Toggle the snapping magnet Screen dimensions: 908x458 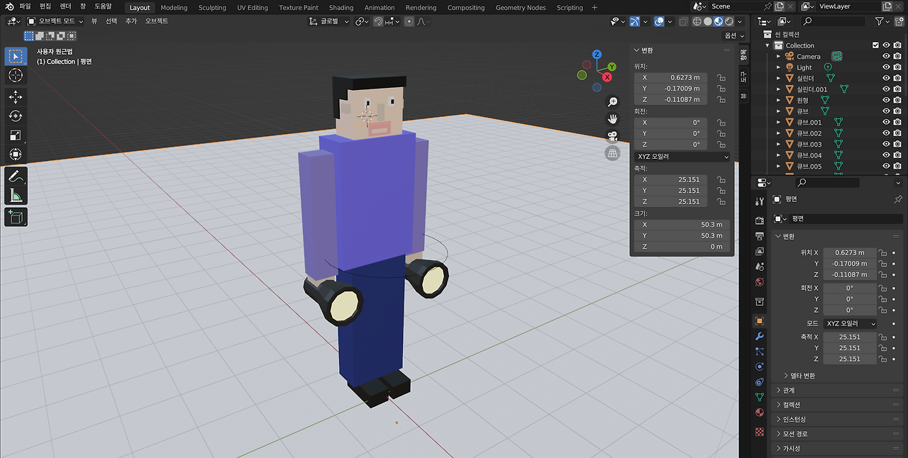[x=380, y=21]
